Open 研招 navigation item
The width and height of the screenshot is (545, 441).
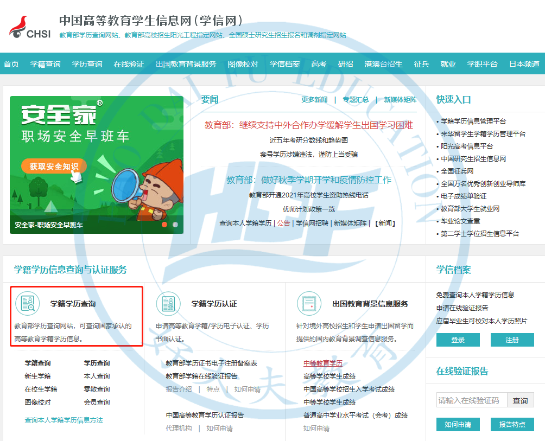point(345,64)
